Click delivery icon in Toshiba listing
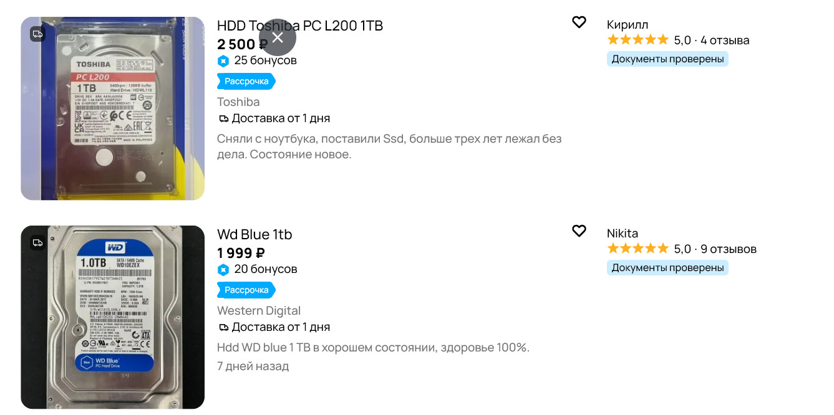This screenshot has width=834, height=415. pos(223,118)
